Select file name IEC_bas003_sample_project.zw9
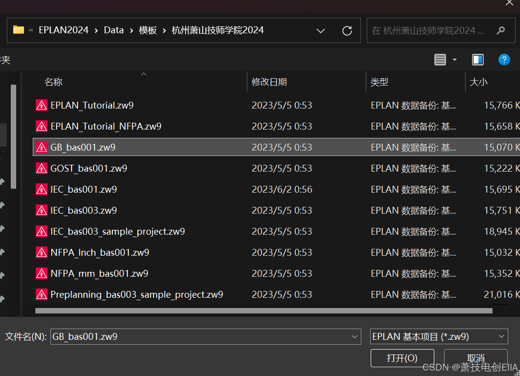This screenshot has height=376, width=520. 118,232
